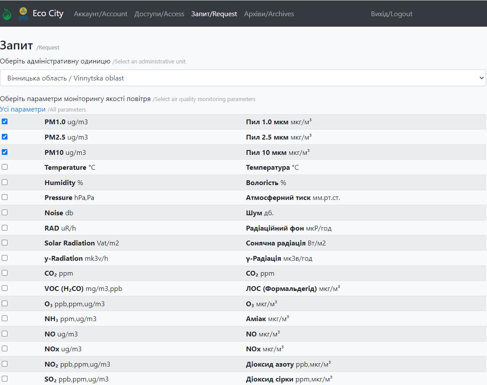Open the Аккаунт/Account menu item
Viewport: 487px width, 385px height.
pos(101,14)
